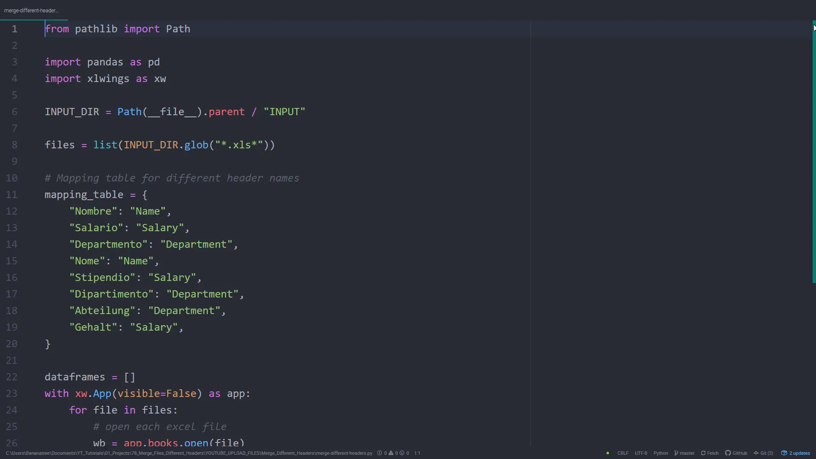Screen dimensions: 816x459
Task: Click line number 23 in gutter
Action: pyautogui.click(x=11, y=394)
